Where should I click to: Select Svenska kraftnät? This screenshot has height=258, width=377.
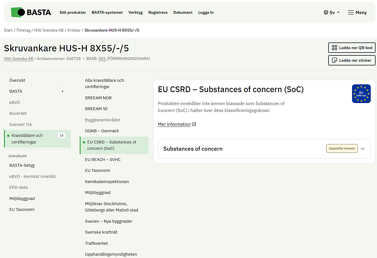(114, 232)
